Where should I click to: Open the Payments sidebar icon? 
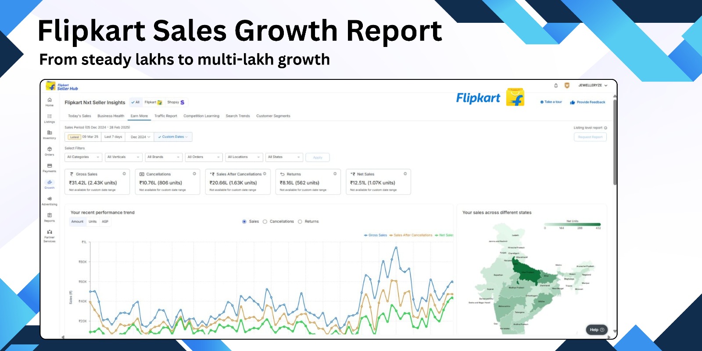(50, 166)
